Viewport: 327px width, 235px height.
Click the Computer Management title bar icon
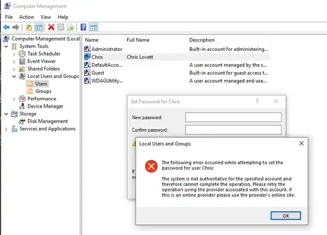(7, 6)
